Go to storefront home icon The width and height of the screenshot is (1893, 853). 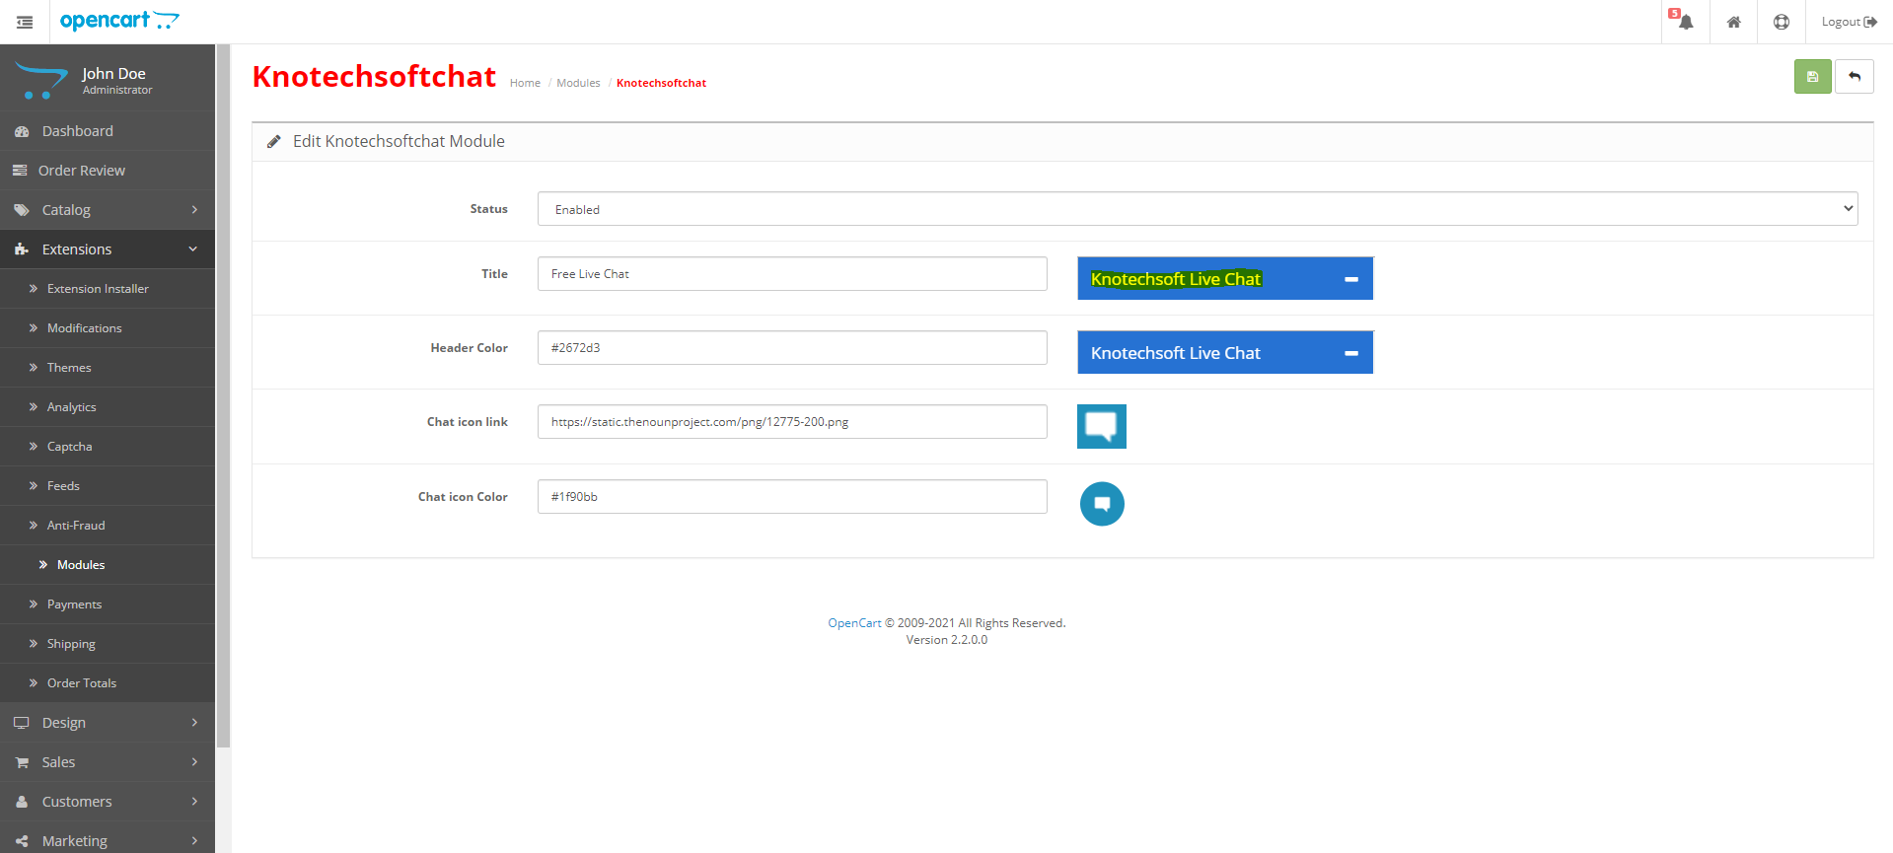(1733, 22)
